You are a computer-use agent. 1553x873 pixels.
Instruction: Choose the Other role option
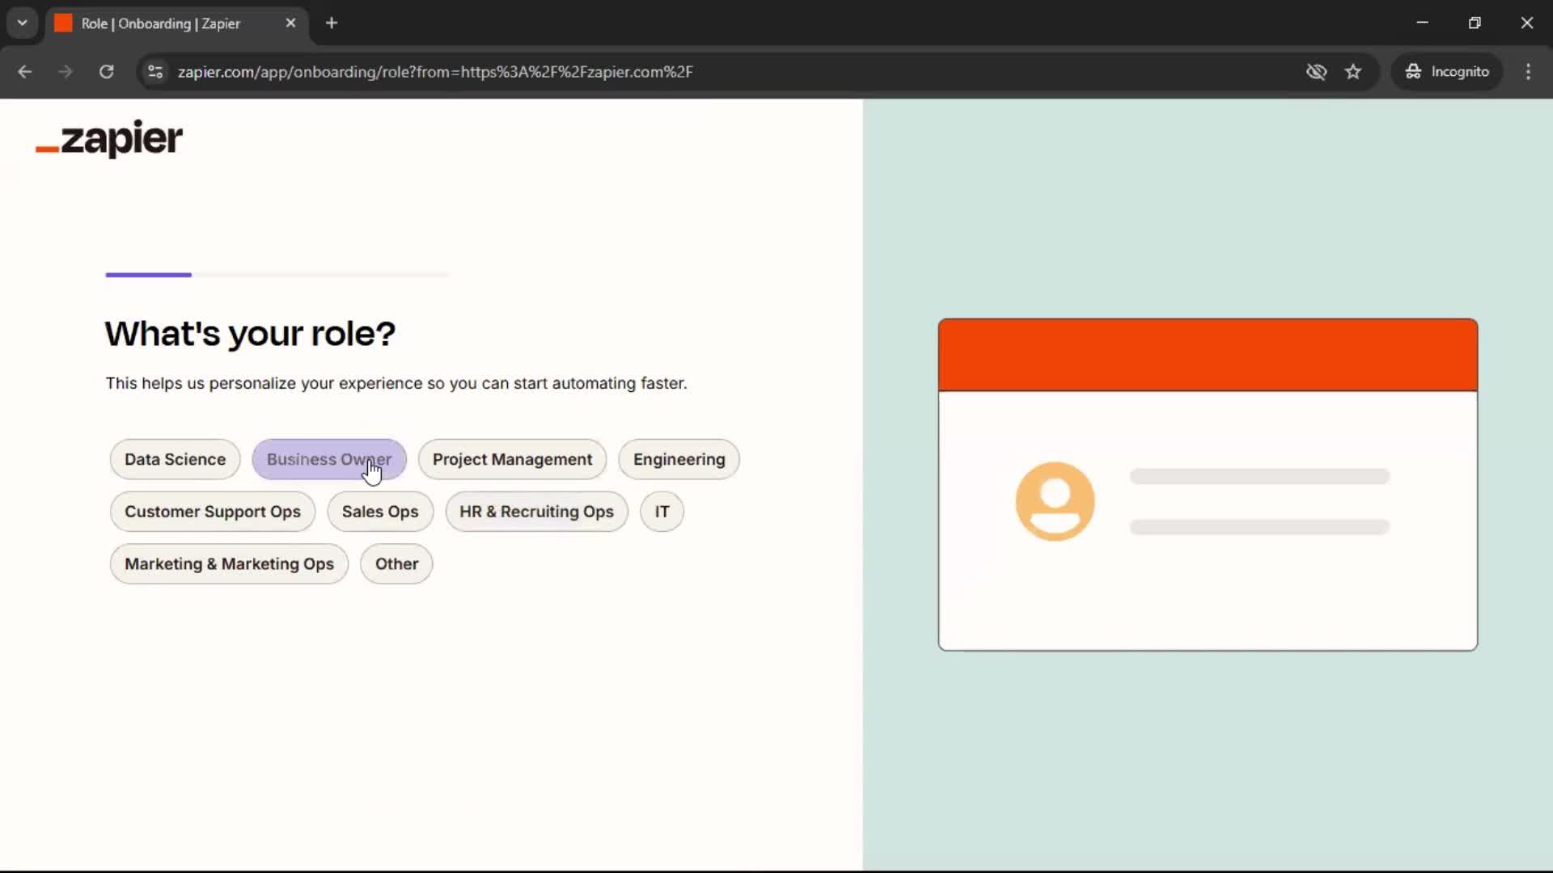[396, 564]
